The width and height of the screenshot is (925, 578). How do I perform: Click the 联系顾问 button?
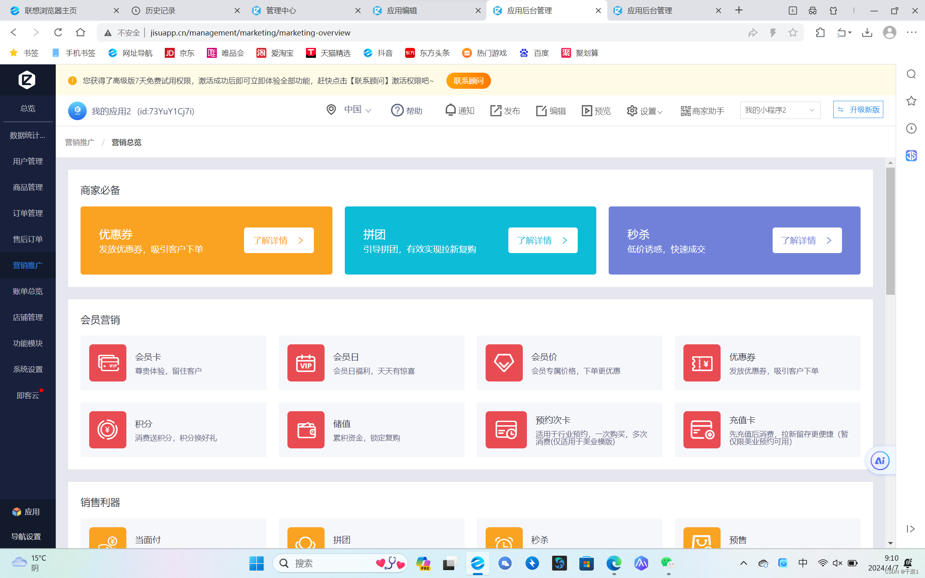468,81
